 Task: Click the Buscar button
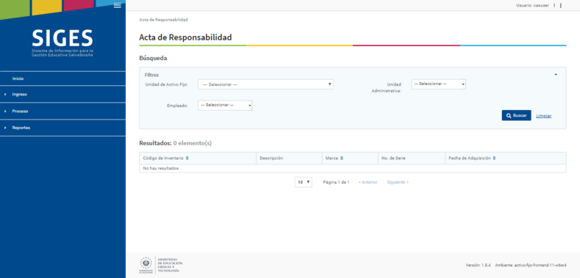[516, 116]
